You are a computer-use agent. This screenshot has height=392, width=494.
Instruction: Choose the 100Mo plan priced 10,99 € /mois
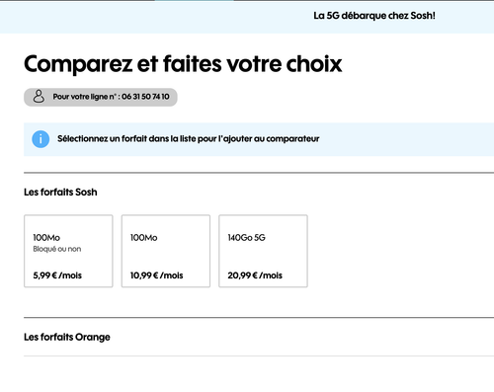point(166,251)
